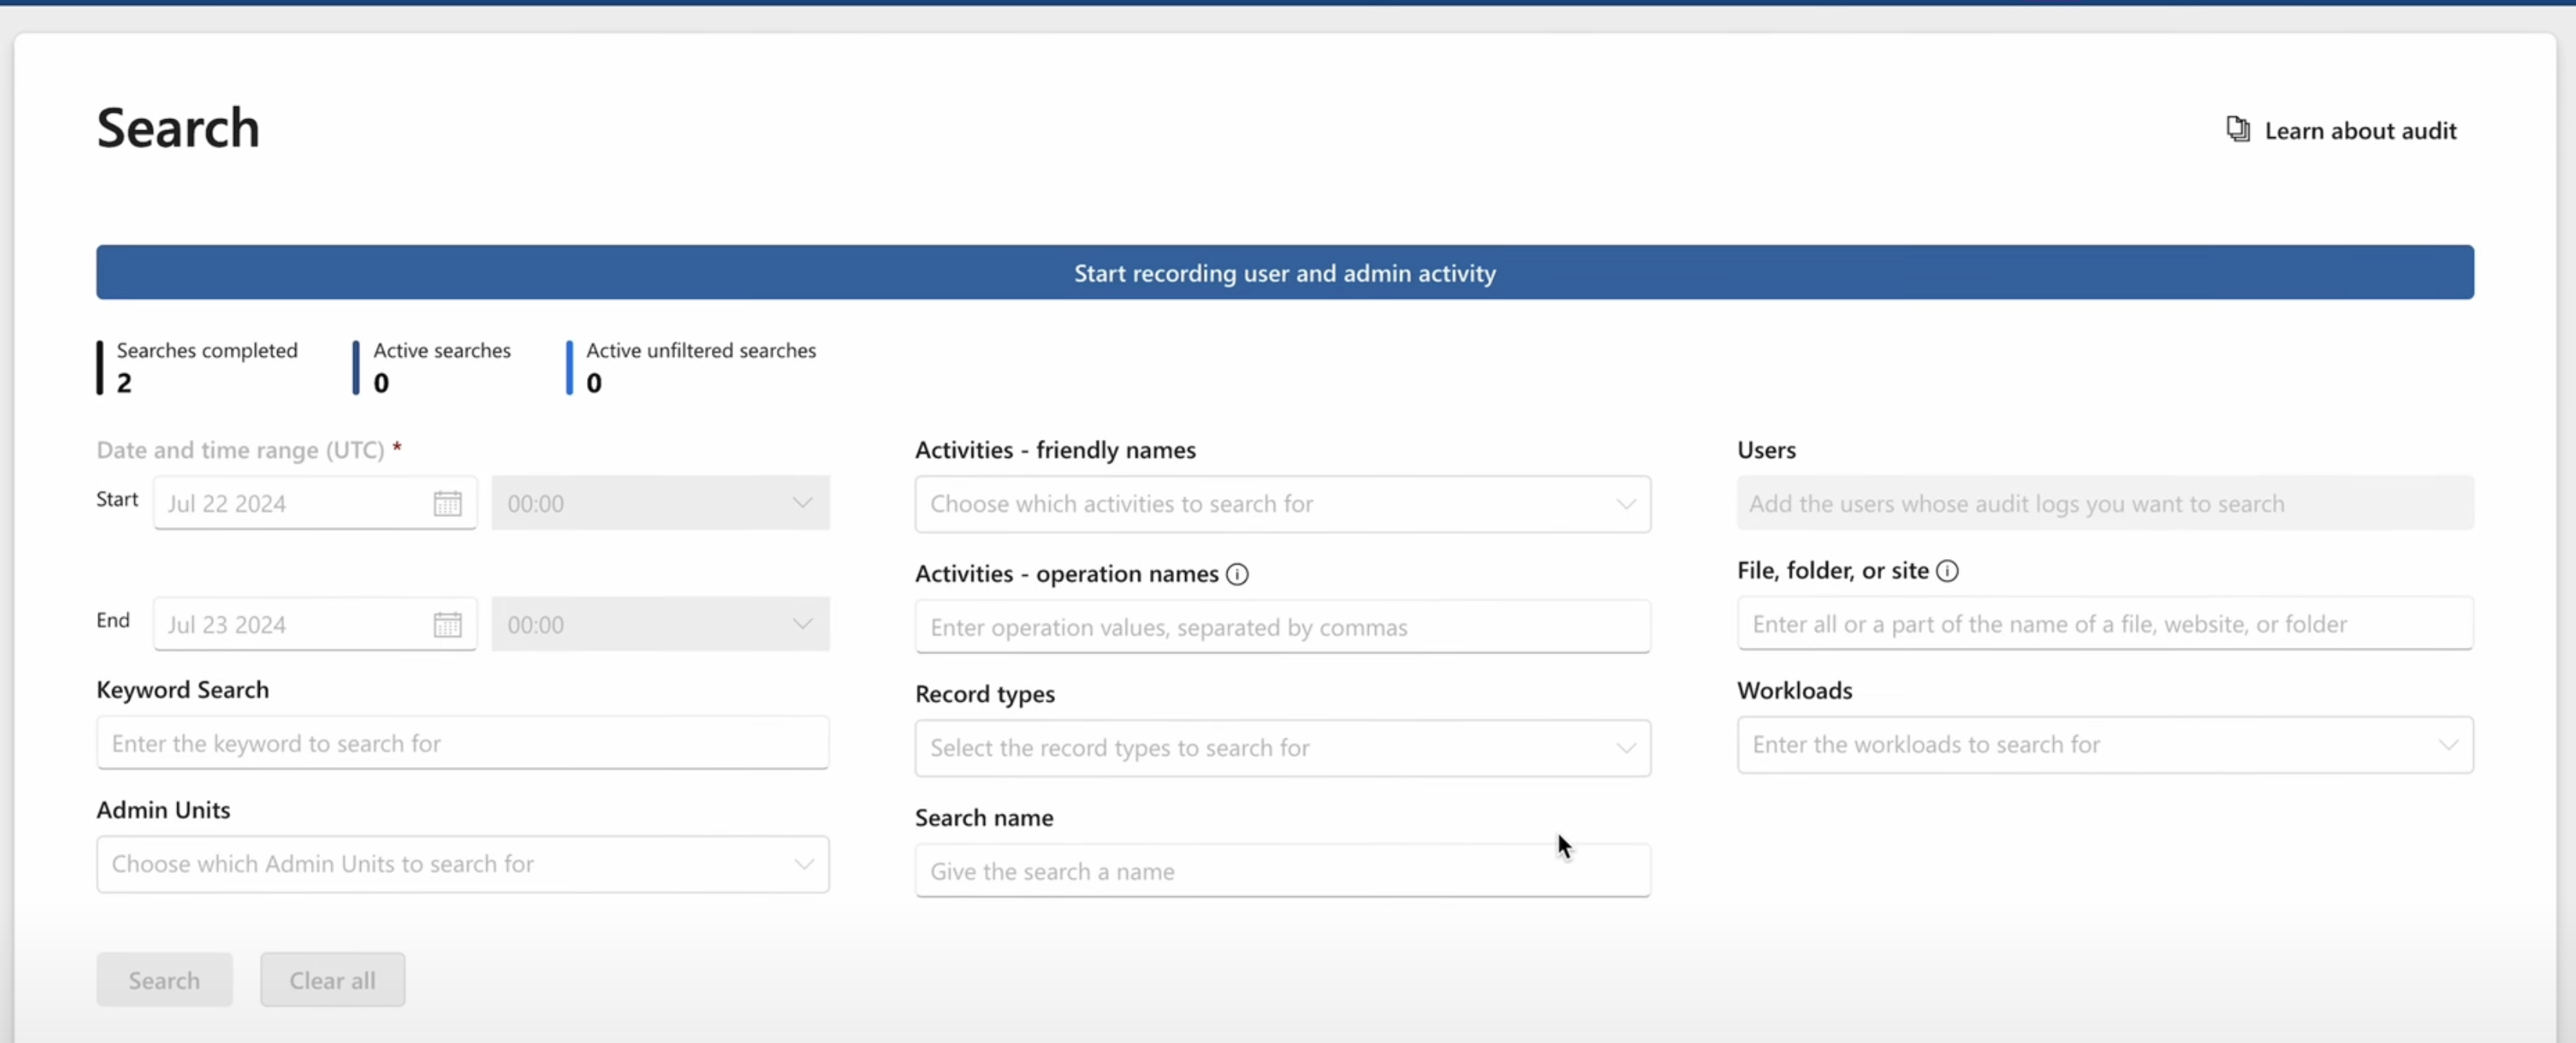Click Start recording user and admin activity
Viewport: 2576px width, 1043px height.
(x=1284, y=273)
